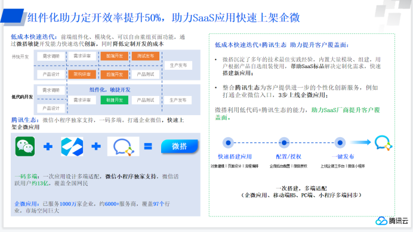Click the blue 97个 figure
Image resolution: width=413 pixels, height=232 pixels.
159,204
